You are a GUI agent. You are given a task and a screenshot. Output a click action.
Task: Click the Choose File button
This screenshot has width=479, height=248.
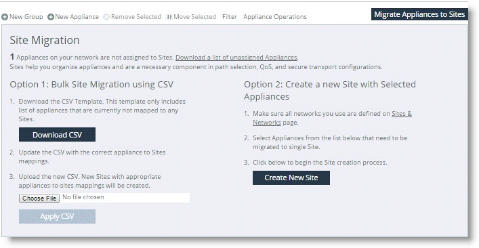(39, 199)
